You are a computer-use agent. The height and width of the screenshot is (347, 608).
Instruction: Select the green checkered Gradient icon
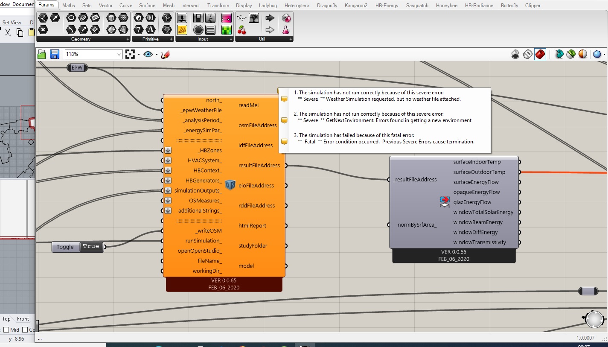pyautogui.click(x=226, y=30)
